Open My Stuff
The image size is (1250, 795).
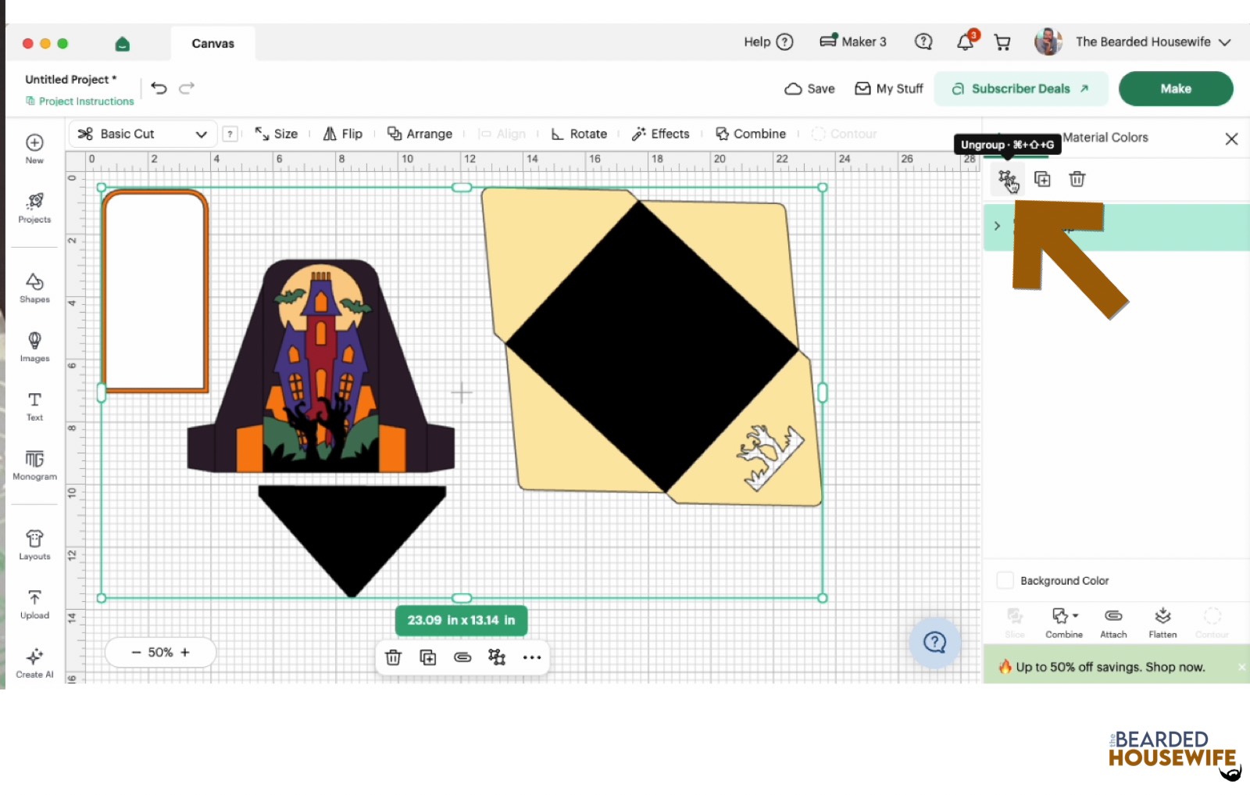pos(889,89)
